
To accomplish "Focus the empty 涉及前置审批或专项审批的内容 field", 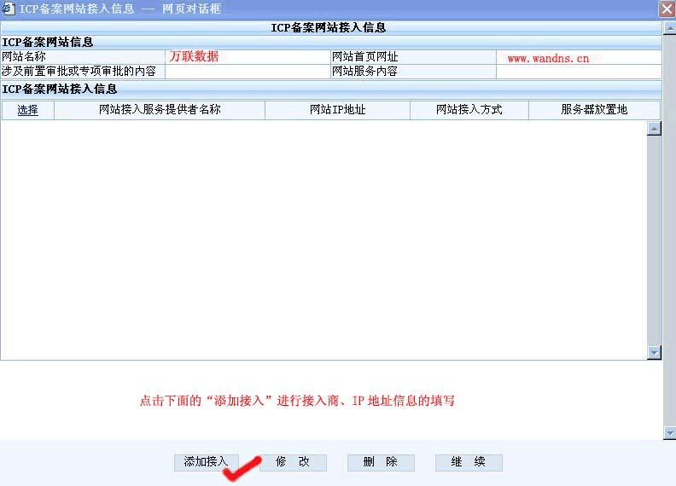I will coord(248,72).
